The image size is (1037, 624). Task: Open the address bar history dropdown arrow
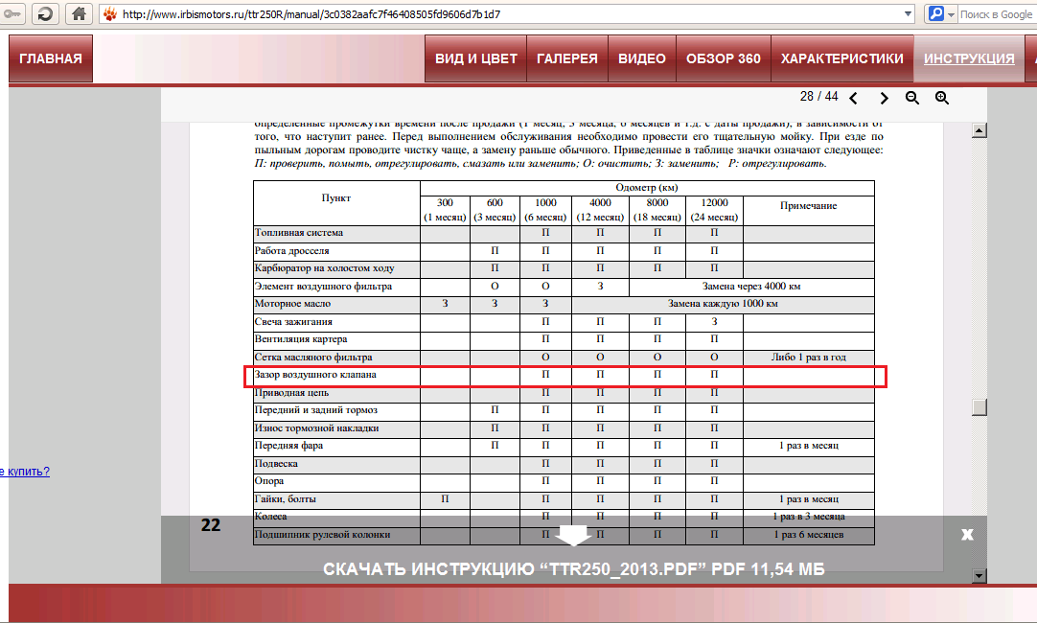click(908, 13)
